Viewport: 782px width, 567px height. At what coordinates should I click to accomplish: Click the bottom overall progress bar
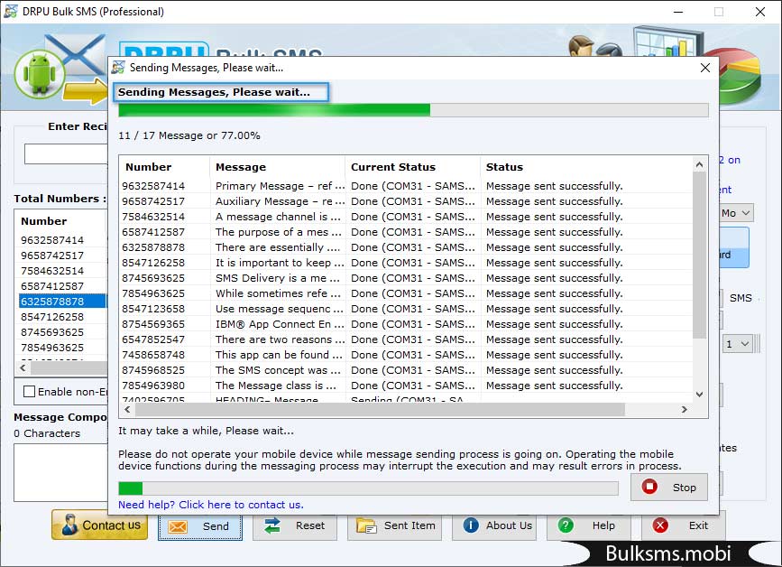coord(368,488)
